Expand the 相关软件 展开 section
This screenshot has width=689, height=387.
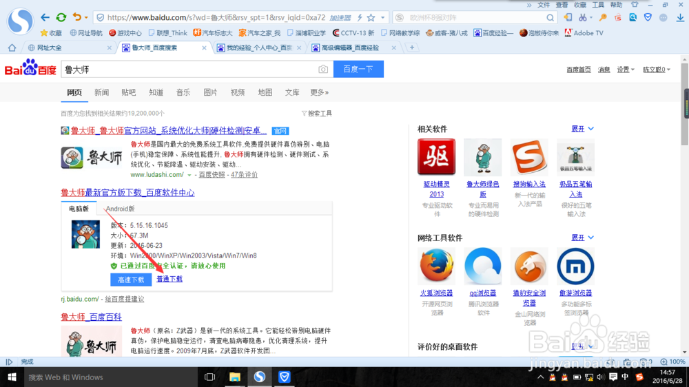[x=583, y=129]
